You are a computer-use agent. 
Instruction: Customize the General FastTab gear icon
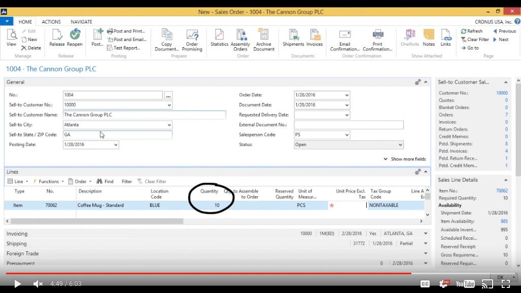[418, 82]
